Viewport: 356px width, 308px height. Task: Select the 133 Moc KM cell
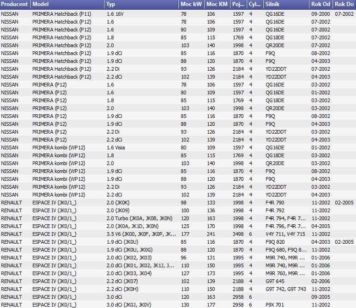(211, 203)
